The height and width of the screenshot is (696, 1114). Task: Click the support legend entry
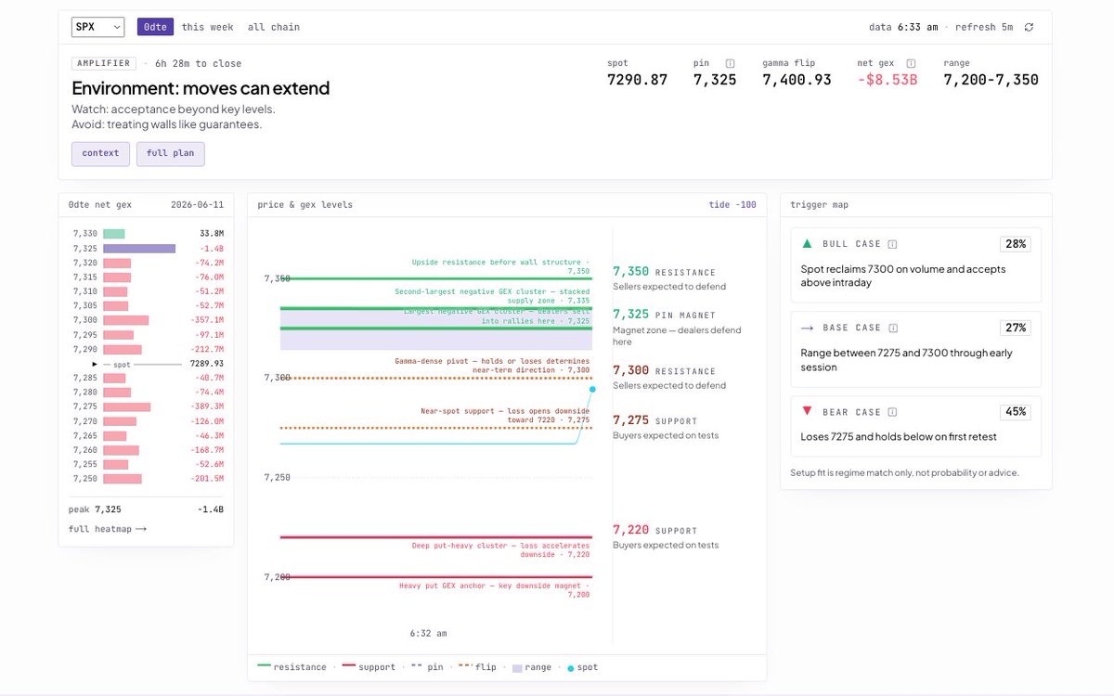click(369, 667)
